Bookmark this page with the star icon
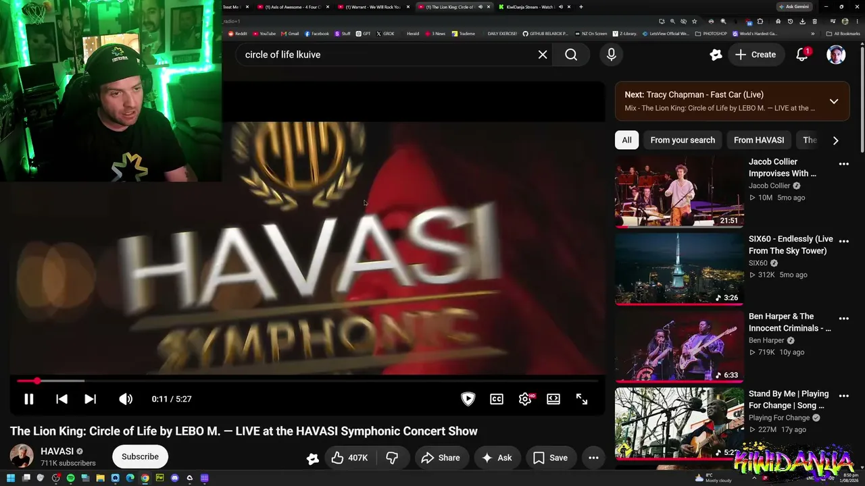Image resolution: width=865 pixels, height=486 pixels. pos(694,21)
